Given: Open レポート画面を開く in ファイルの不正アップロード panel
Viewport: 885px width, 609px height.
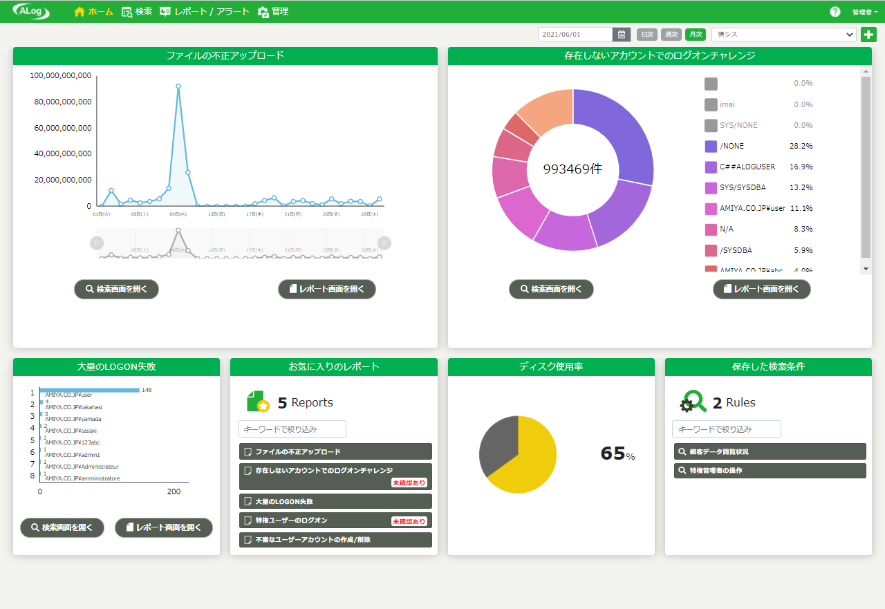Looking at the screenshot, I should [x=327, y=289].
